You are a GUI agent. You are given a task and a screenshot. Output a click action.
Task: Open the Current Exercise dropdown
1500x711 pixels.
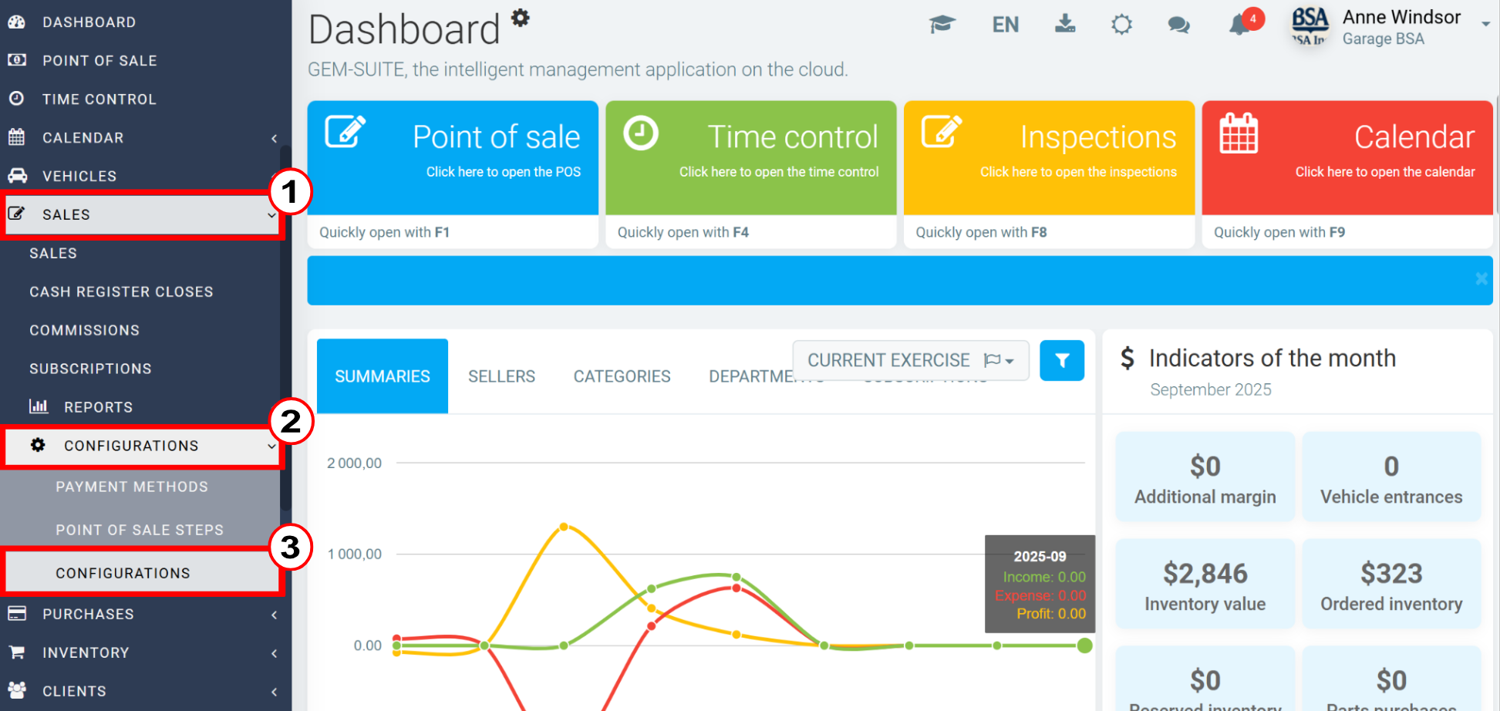point(911,360)
